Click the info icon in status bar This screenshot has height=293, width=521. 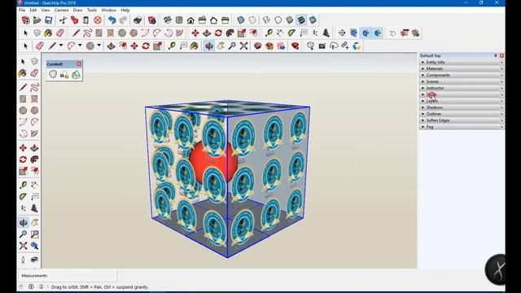[x=31, y=286]
